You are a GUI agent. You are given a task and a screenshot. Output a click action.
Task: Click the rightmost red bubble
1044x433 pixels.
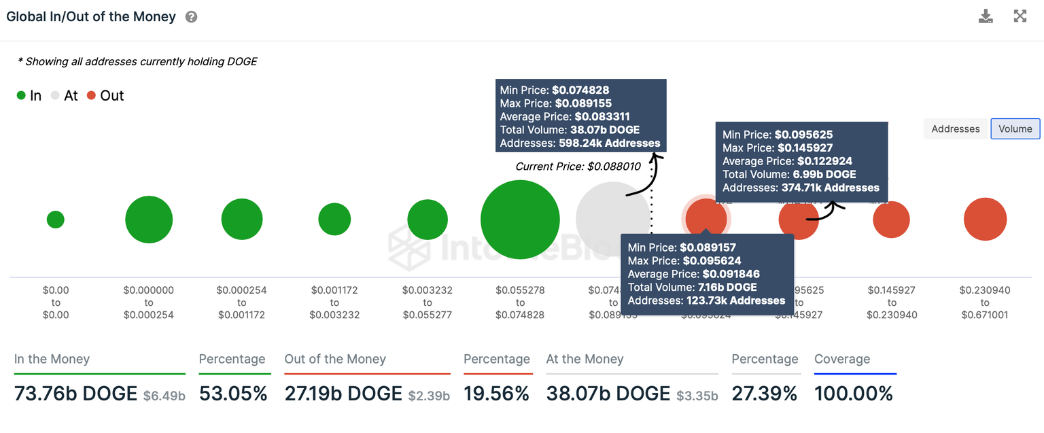tap(985, 220)
